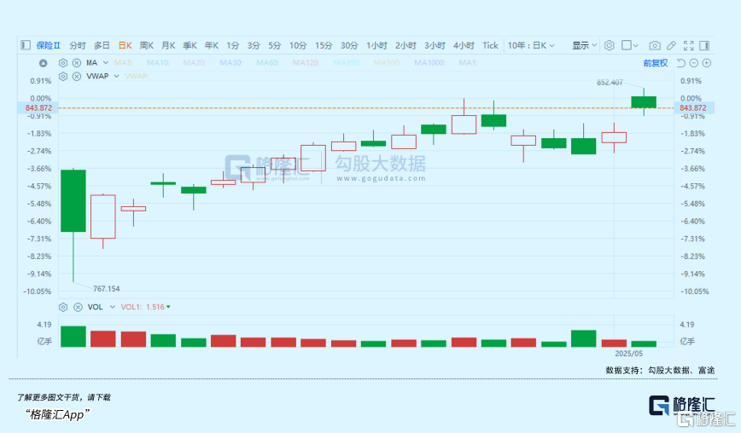This screenshot has height=433, width=741.
Task: Toggle the MA60 line label
Action: (267, 63)
